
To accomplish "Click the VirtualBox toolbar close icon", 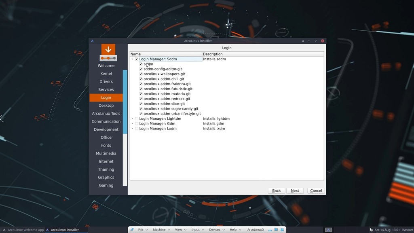I will tap(282, 230).
